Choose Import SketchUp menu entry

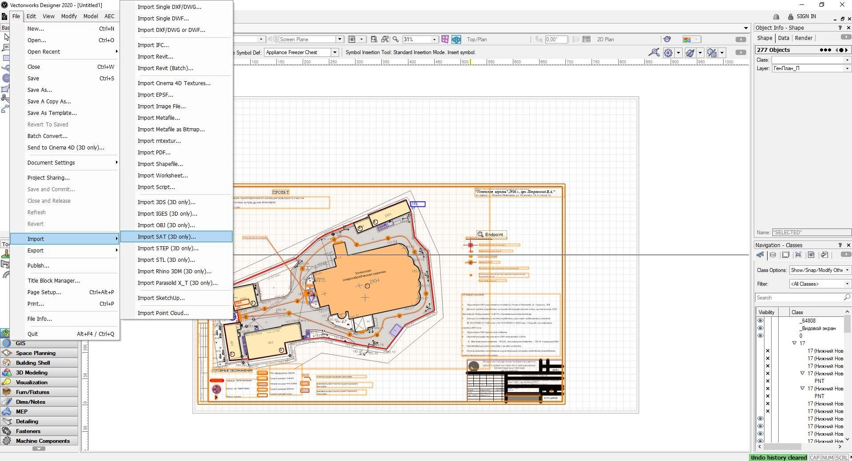coord(176,298)
